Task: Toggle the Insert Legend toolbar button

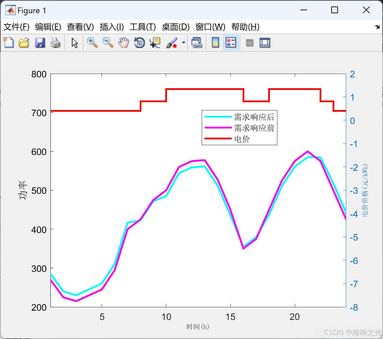Action: [x=231, y=43]
